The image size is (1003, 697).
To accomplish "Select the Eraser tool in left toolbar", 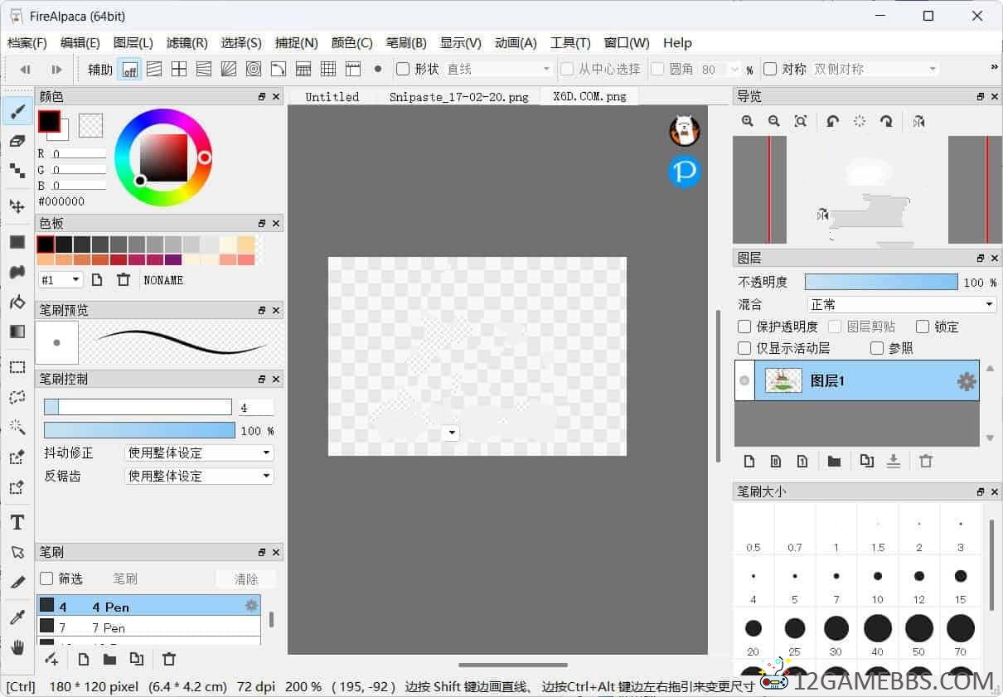I will click(x=17, y=142).
